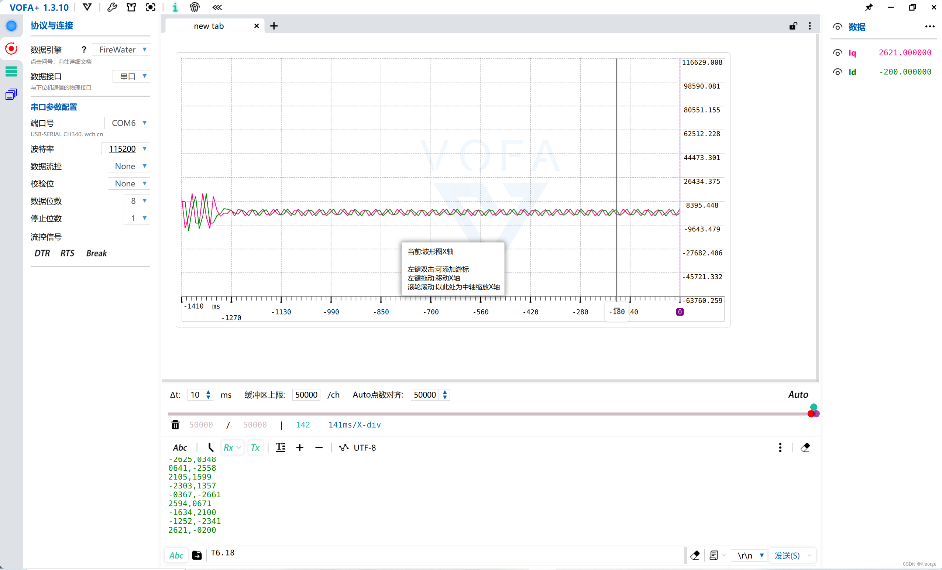Click the fingerprint icon in title bar
The width and height of the screenshot is (942, 570).
point(195,7)
